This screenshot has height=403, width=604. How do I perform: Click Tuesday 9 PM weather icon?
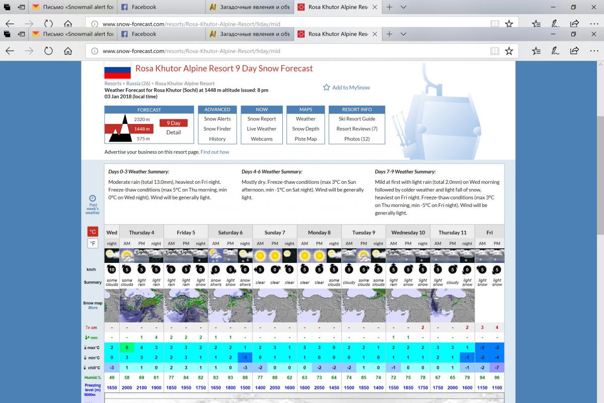(363, 255)
